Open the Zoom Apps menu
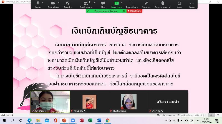This screenshot has width=222, height=124. [179, 4]
